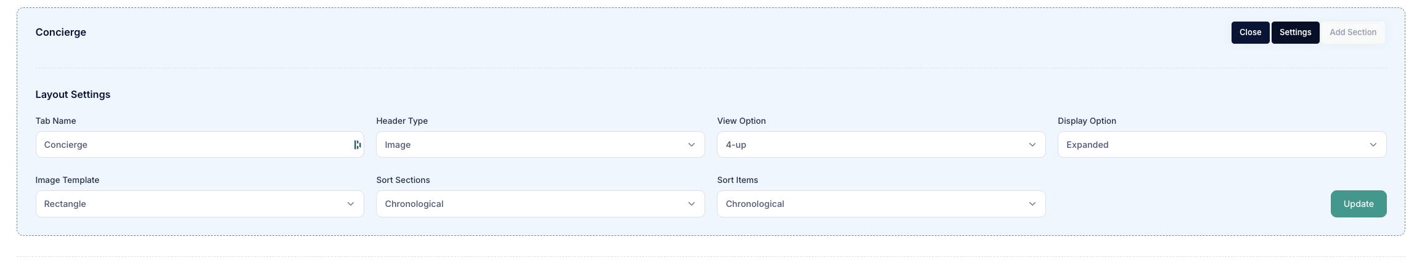
Task: Open Sort Sections dropdown showing Chronological
Action: click(x=540, y=204)
